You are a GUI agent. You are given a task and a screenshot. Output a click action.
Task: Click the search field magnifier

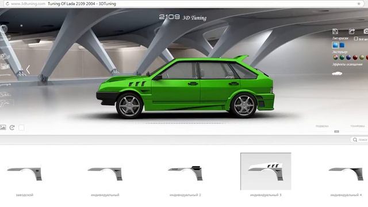355,140
